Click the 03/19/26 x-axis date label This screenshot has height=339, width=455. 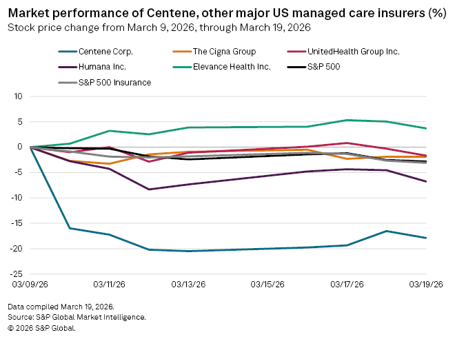425,284
